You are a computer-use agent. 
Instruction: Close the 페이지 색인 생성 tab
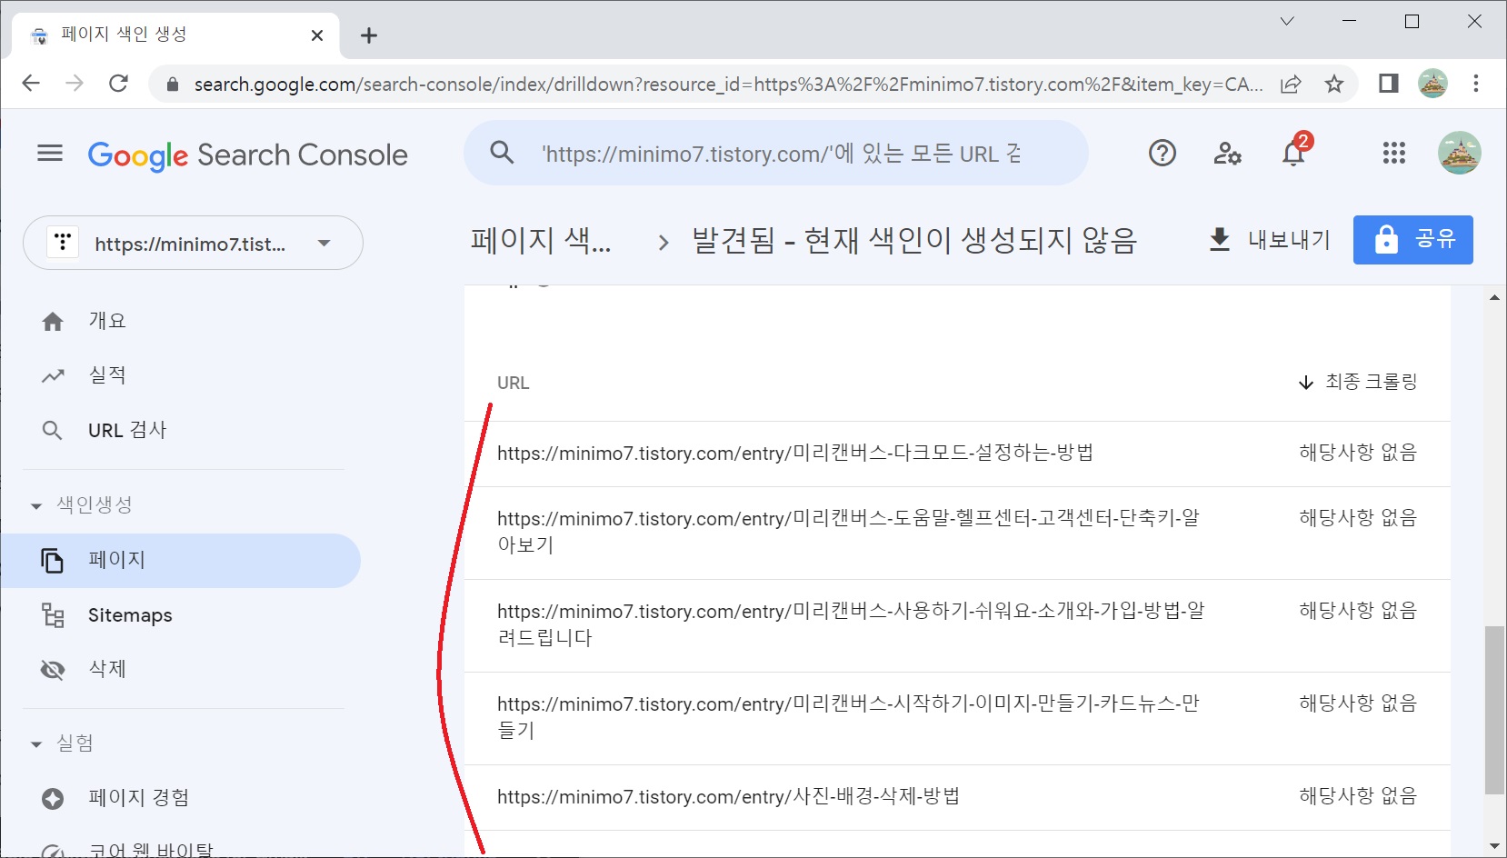317,35
